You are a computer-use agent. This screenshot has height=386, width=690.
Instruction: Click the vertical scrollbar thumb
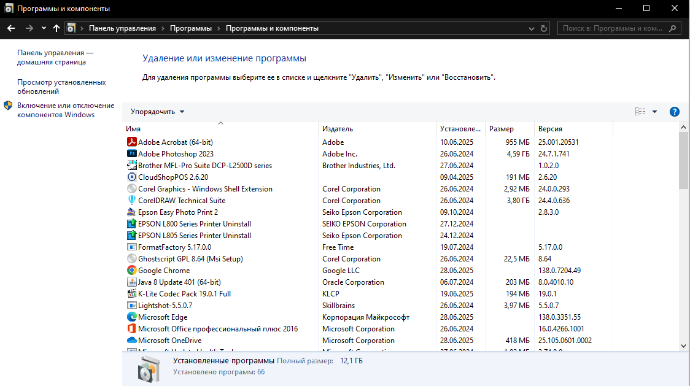(x=683, y=160)
